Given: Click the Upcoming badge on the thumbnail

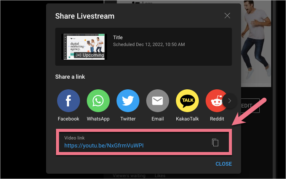Looking at the screenshot, I should pos(90,55).
